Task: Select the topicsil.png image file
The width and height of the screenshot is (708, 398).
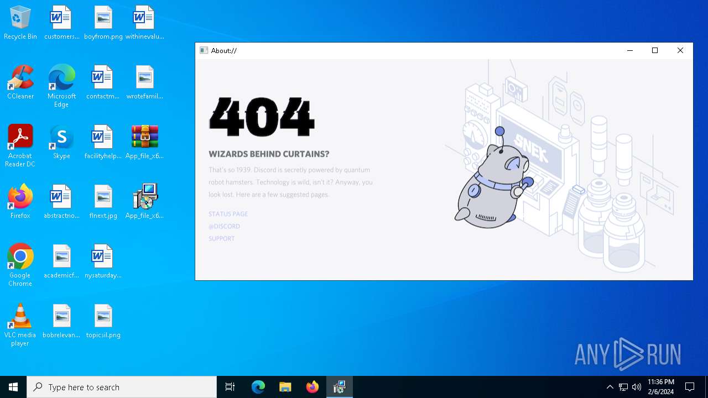Action: (x=103, y=321)
